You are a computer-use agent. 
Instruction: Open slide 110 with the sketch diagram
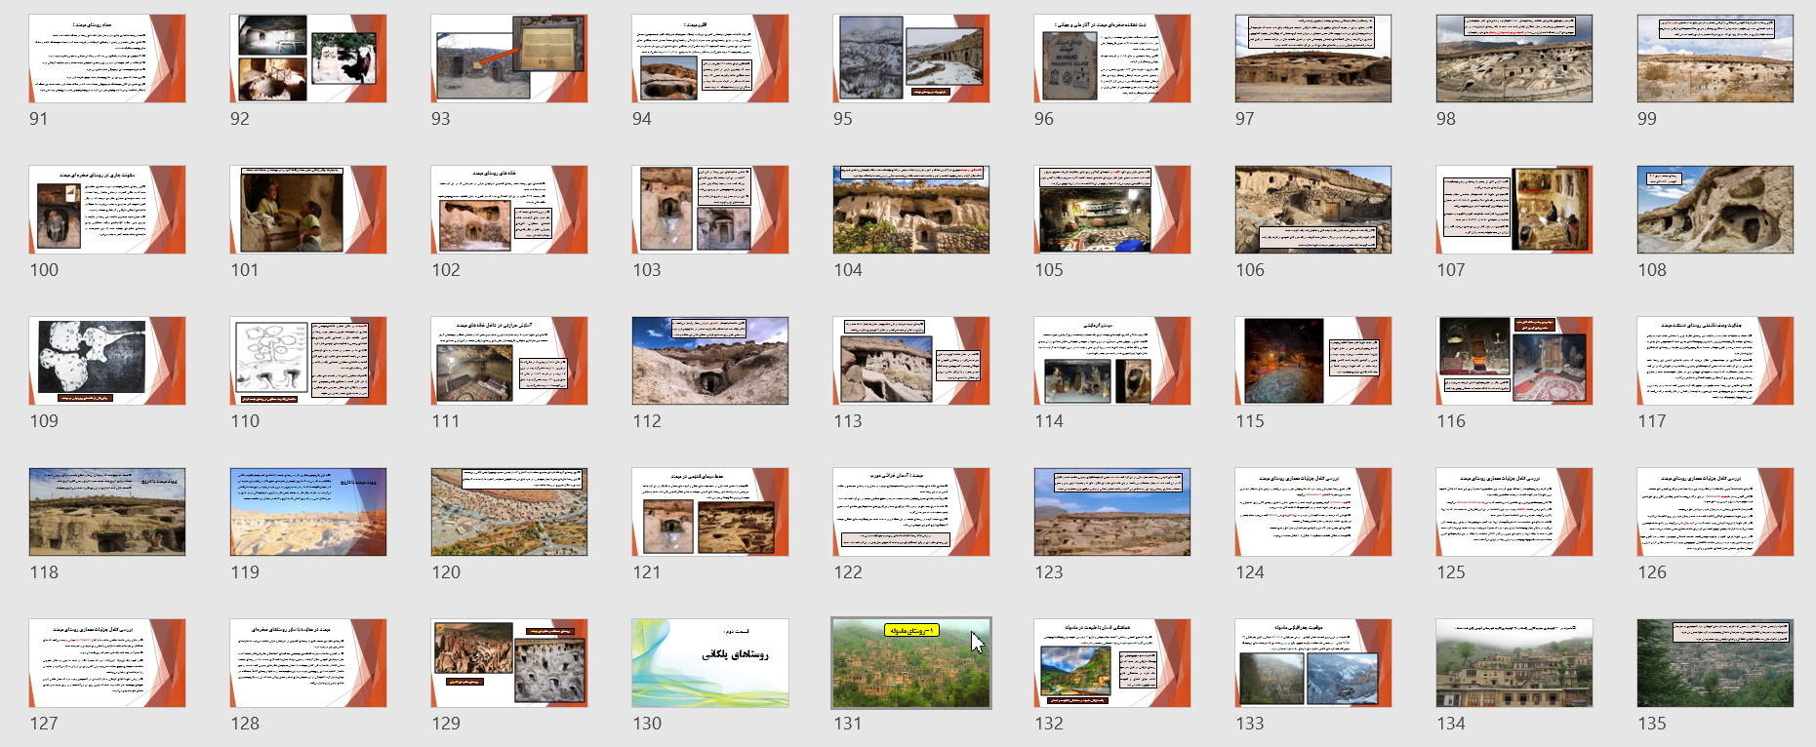[x=308, y=361]
